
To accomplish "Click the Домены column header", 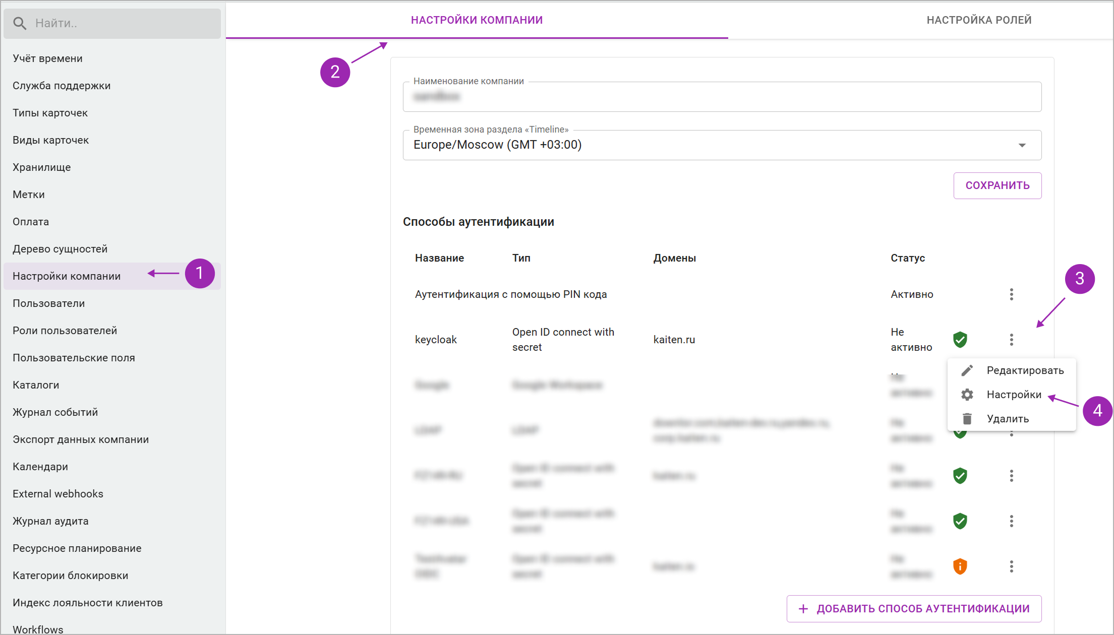I will (675, 258).
